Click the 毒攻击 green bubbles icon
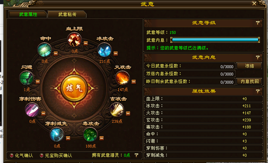 pos(90,134)
